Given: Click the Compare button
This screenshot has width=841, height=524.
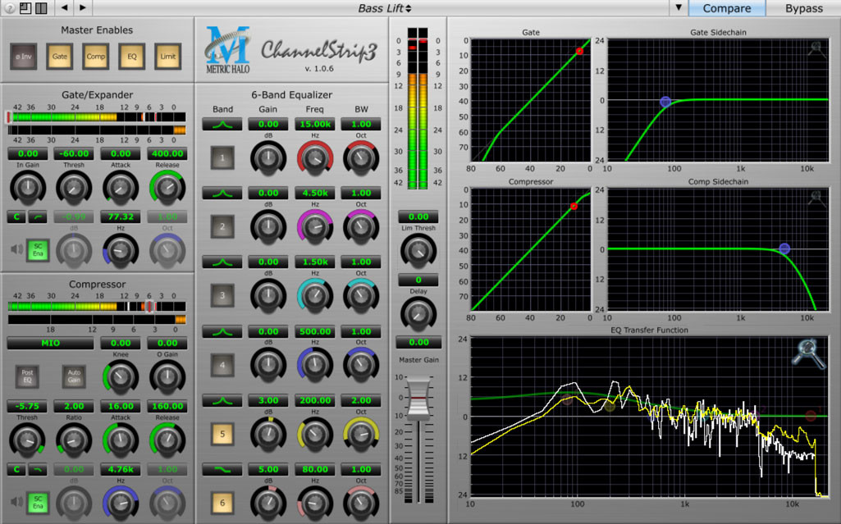Looking at the screenshot, I should coord(726,8).
